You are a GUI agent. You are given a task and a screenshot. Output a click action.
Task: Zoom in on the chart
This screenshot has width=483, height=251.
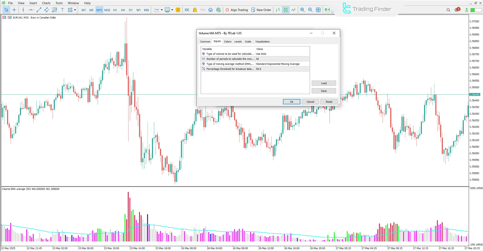tap(302, 10)
